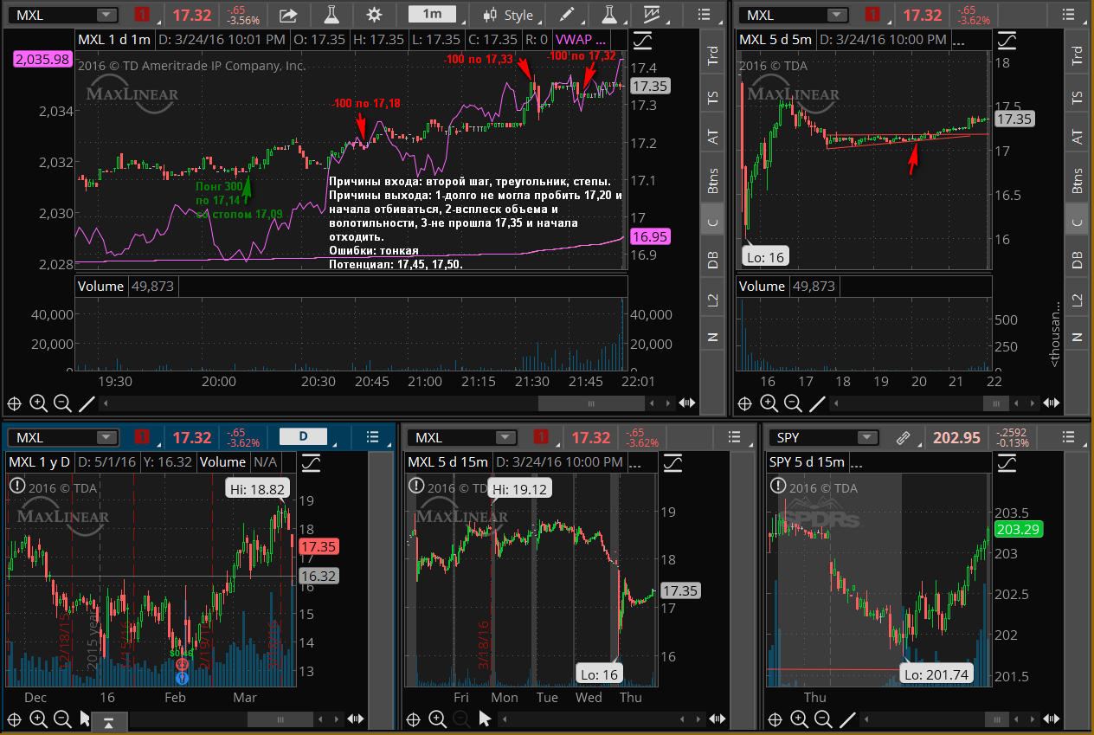Click MXL daily chart horizontal scrollbar thumb

click(280, 719)
